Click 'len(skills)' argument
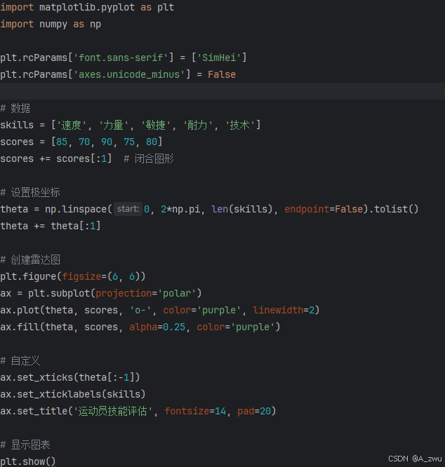Viewport: 445px width, 467px height. (x=241, y=210)
